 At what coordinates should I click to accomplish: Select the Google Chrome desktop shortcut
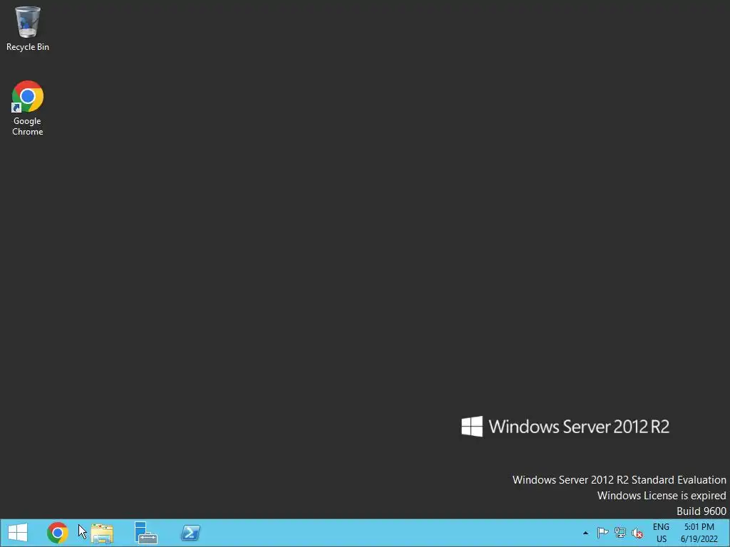[x=28, y=108]
